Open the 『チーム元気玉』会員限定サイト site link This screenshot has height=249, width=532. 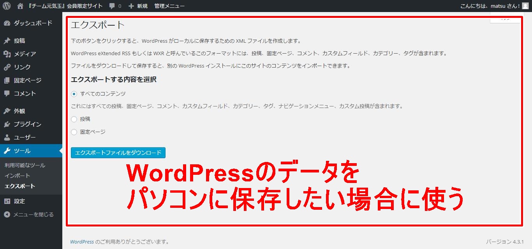tap(65, 6)
